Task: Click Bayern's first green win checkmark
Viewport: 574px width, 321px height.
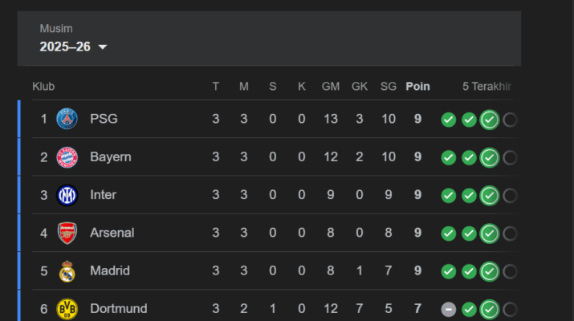Action: [x=449, y=157]
